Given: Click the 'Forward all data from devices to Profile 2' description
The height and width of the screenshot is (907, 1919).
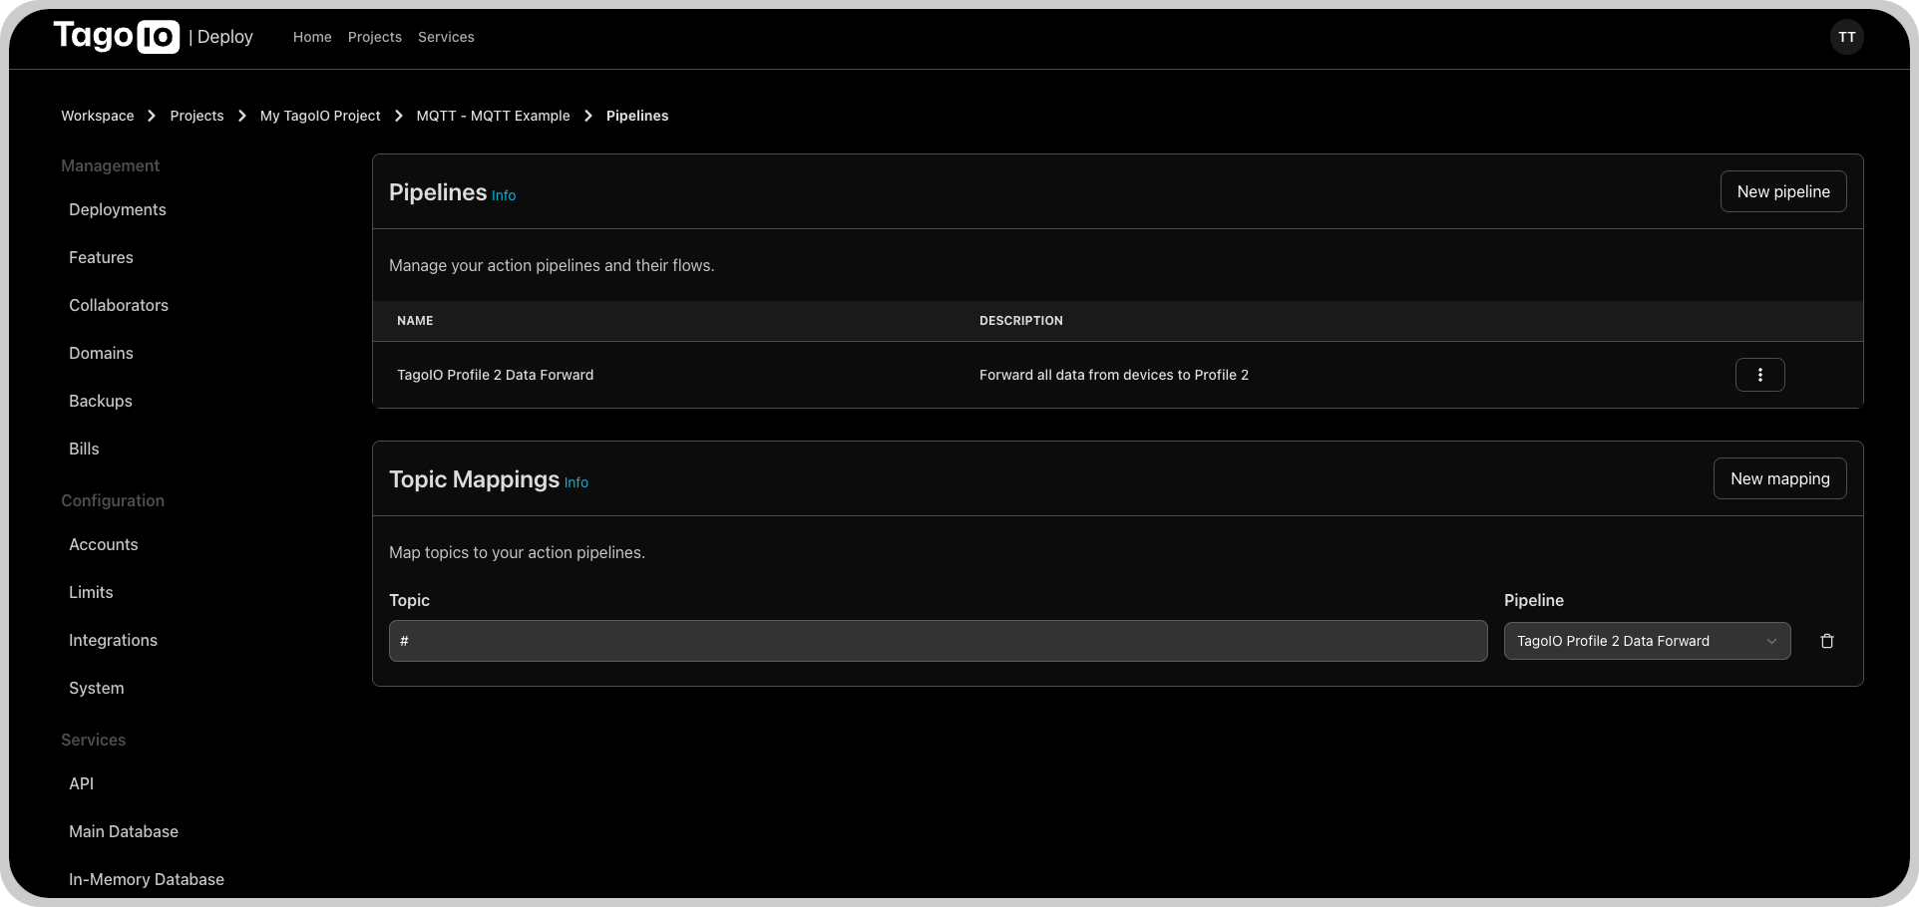Looking at the screenshot, I should (x=1113, y=375).
